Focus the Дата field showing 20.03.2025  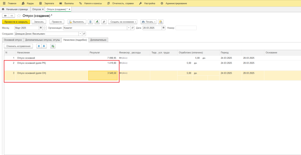pyautogui.click(x=152, y=28)
